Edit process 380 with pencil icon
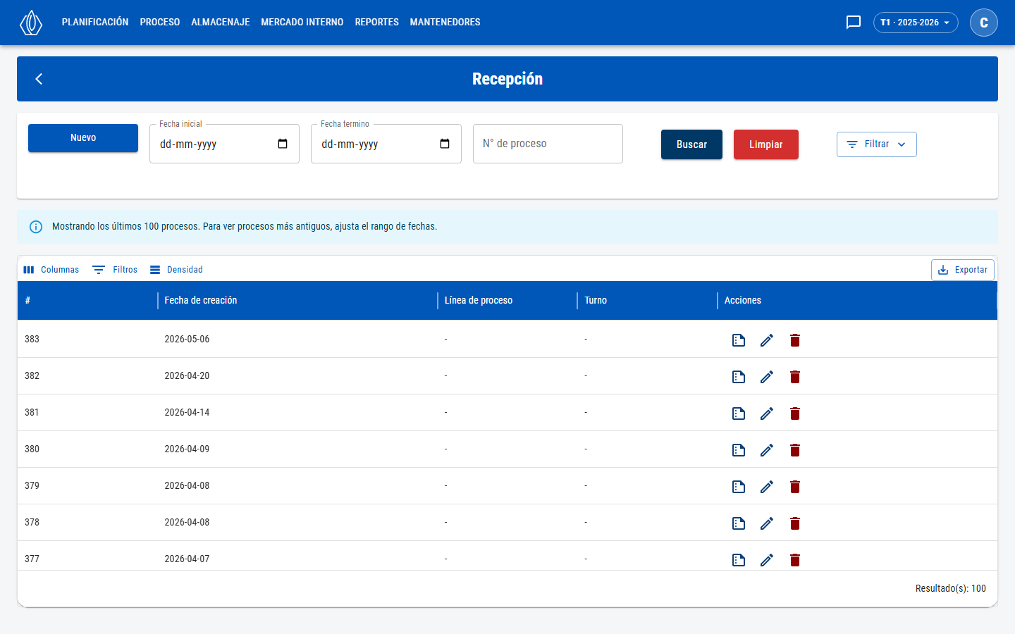1015x634 pixels. pos(767,450)
